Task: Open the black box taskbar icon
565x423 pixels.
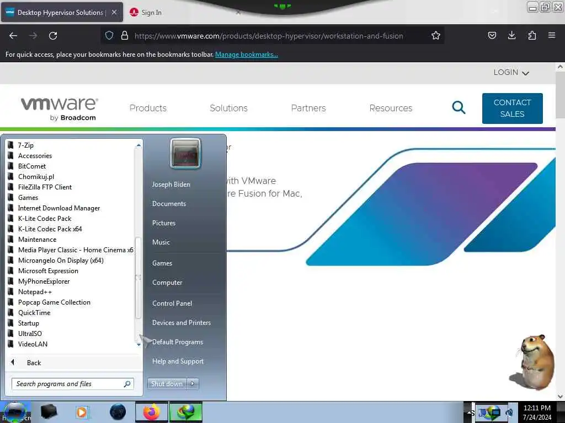Action: 49,412
